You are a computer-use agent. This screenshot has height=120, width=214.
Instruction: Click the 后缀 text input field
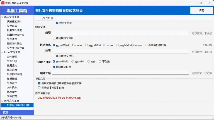[120, 51]
